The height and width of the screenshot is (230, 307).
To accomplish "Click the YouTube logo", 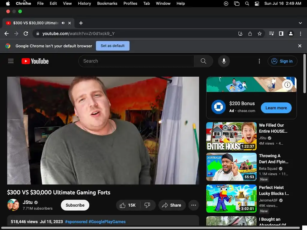I will coord(35,61).
